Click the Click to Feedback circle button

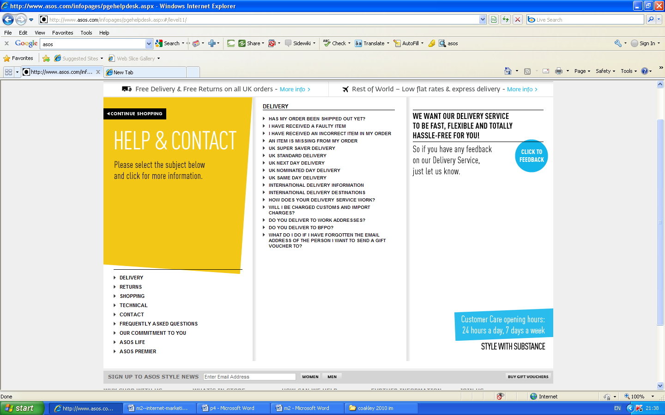pyautogui.click(x=532, y=156)
